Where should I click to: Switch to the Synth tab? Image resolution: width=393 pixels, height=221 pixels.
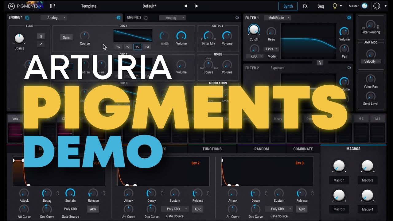(288, 6)
